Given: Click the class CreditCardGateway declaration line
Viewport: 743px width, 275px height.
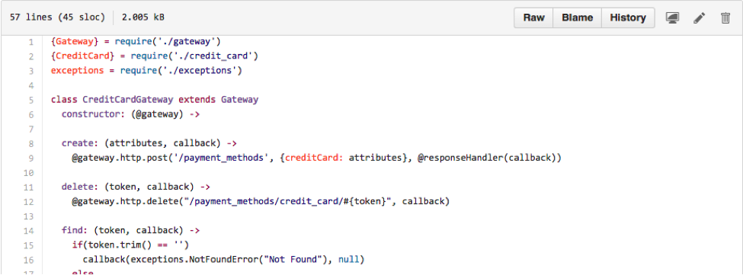Looking at the screenshot, I should click(x=155, y=100).
